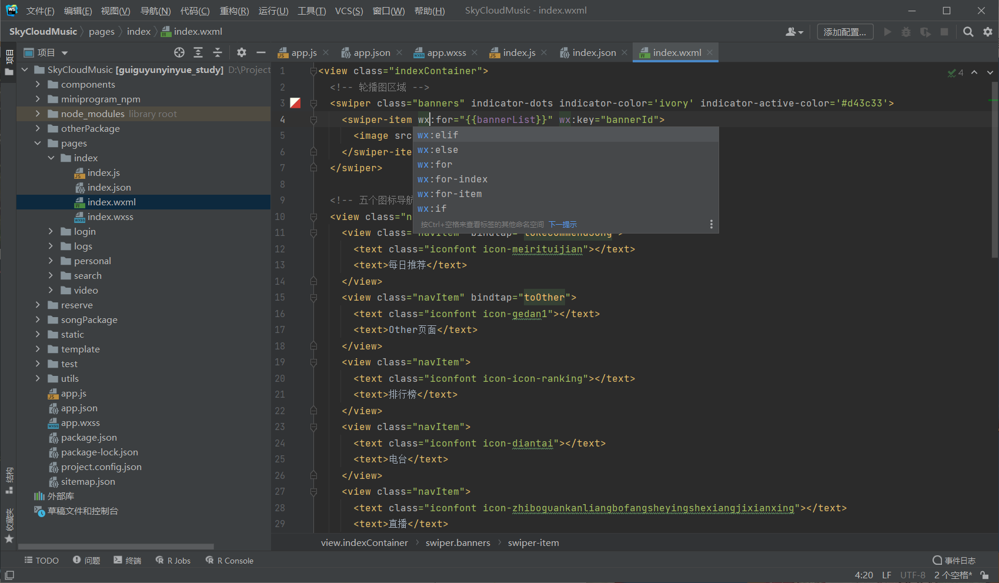The width and height of the screenshot is (999, 583).
Task: Go to next highlighted problem arrow
Action: click(990, 72)
